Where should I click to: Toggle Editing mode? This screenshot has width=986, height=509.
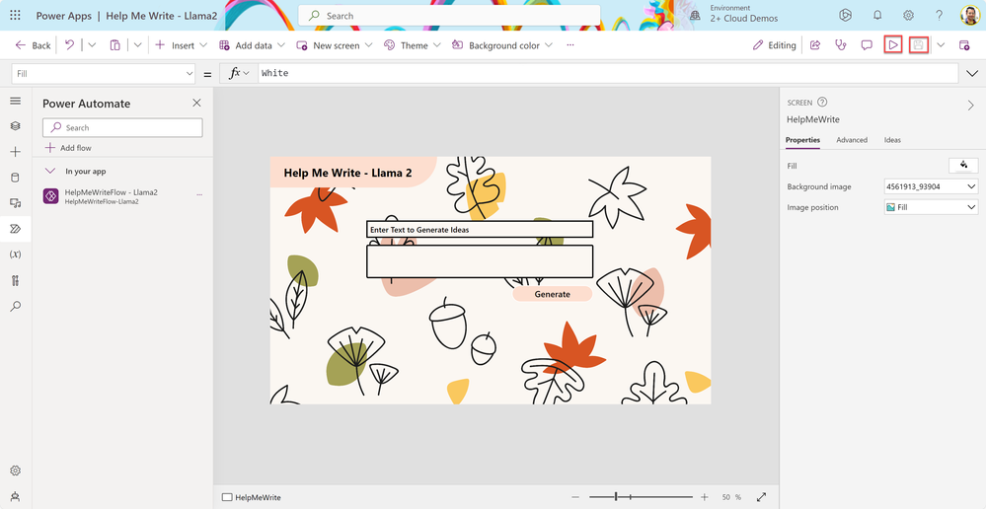coord(774,45)
